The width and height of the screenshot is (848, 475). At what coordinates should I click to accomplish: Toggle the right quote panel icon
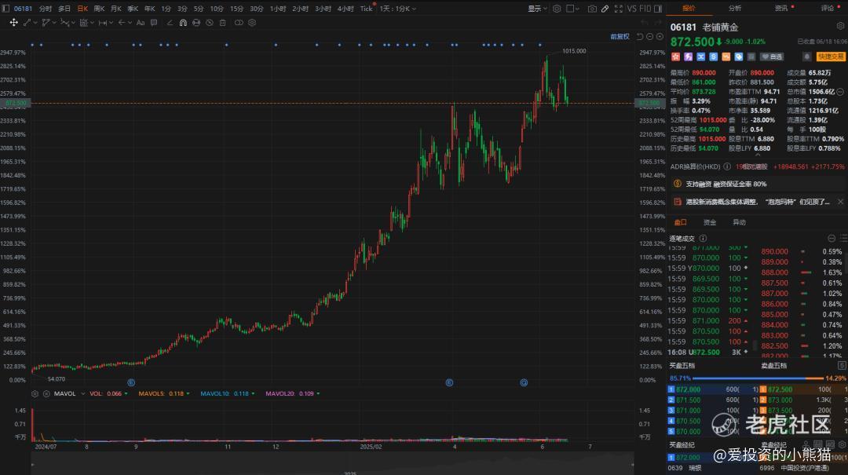click(658, 9)
